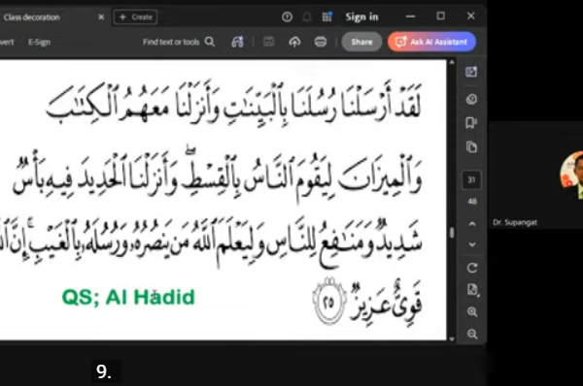
Task: Open the page thumbnails panel icon
Action: point(471,147)
